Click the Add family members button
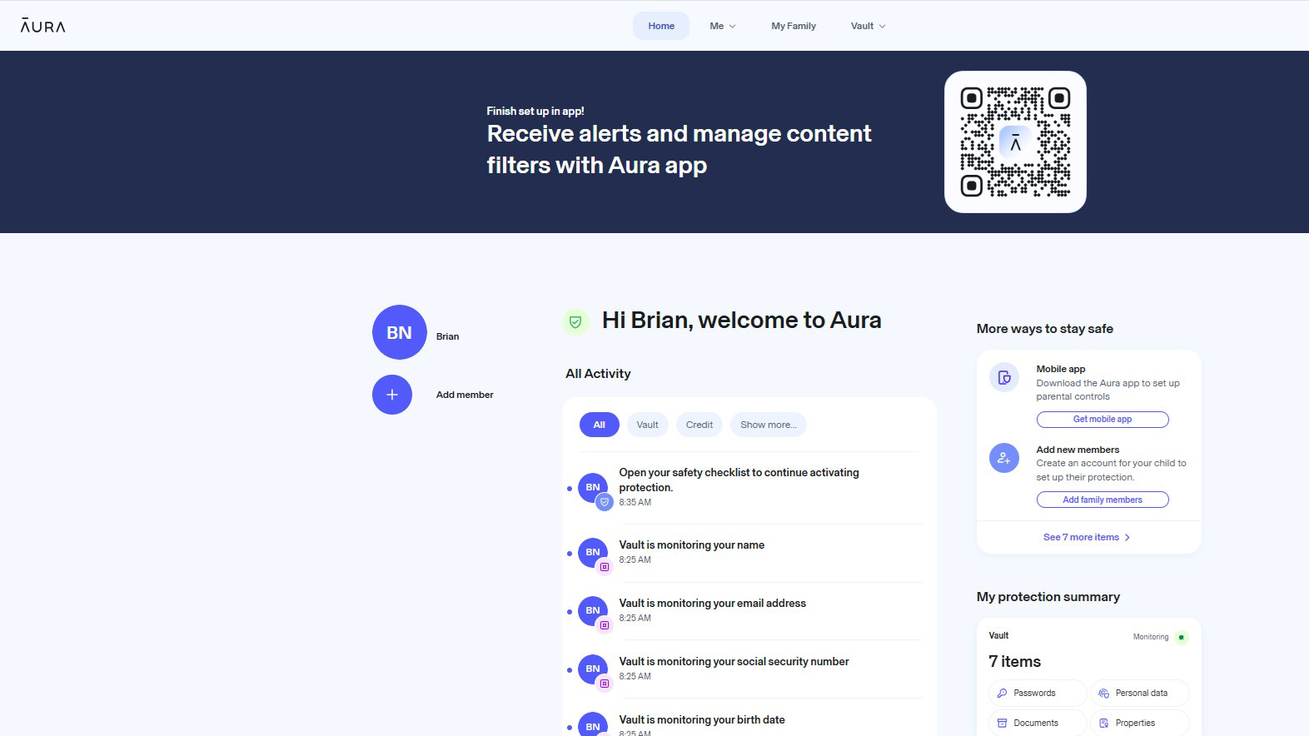 point(1102,500)
